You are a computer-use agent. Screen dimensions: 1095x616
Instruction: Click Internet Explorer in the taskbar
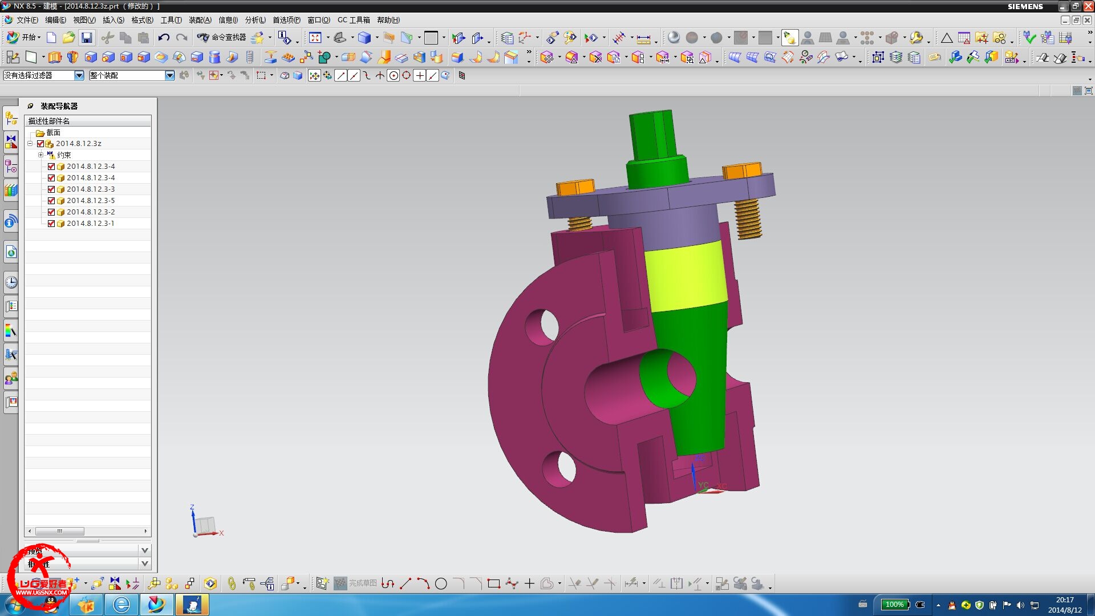click(121, 605)
